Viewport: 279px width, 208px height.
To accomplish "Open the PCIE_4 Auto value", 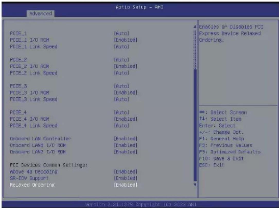I will (x=121, y=112).
